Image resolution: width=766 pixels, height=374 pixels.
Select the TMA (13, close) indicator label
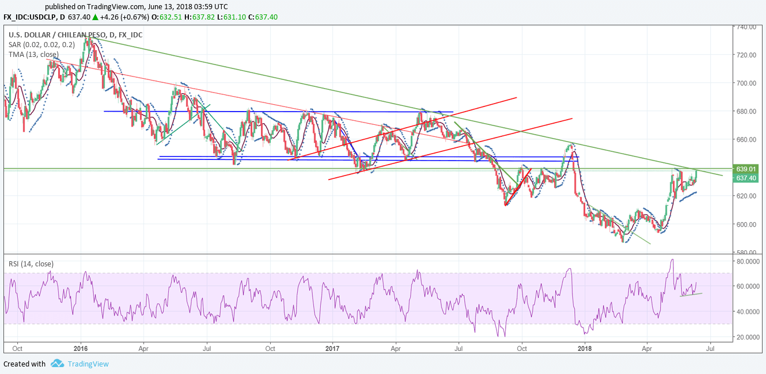tap(33, 55)
